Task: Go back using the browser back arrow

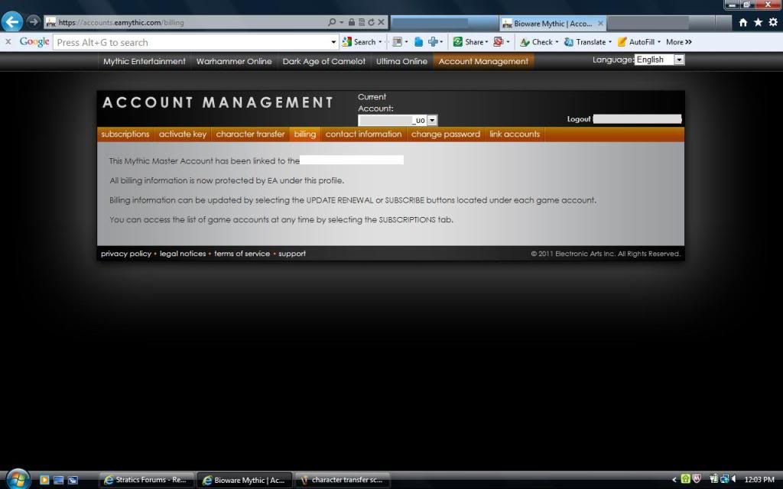Action: pyautogui.click(x=12, y=22)
